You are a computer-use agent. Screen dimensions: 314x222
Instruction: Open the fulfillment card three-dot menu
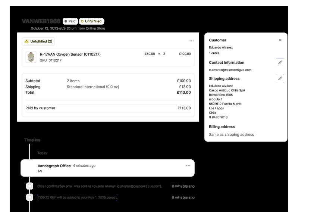pyautogui.click(x=191, y=41)
